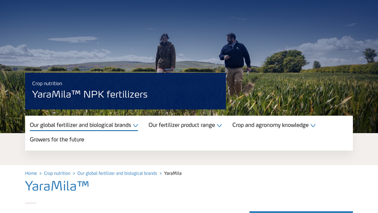This screenshot has height=213, width=378.
Task: Select "Crop and agronomy knowledge" menu label
Action: (270, 125)
